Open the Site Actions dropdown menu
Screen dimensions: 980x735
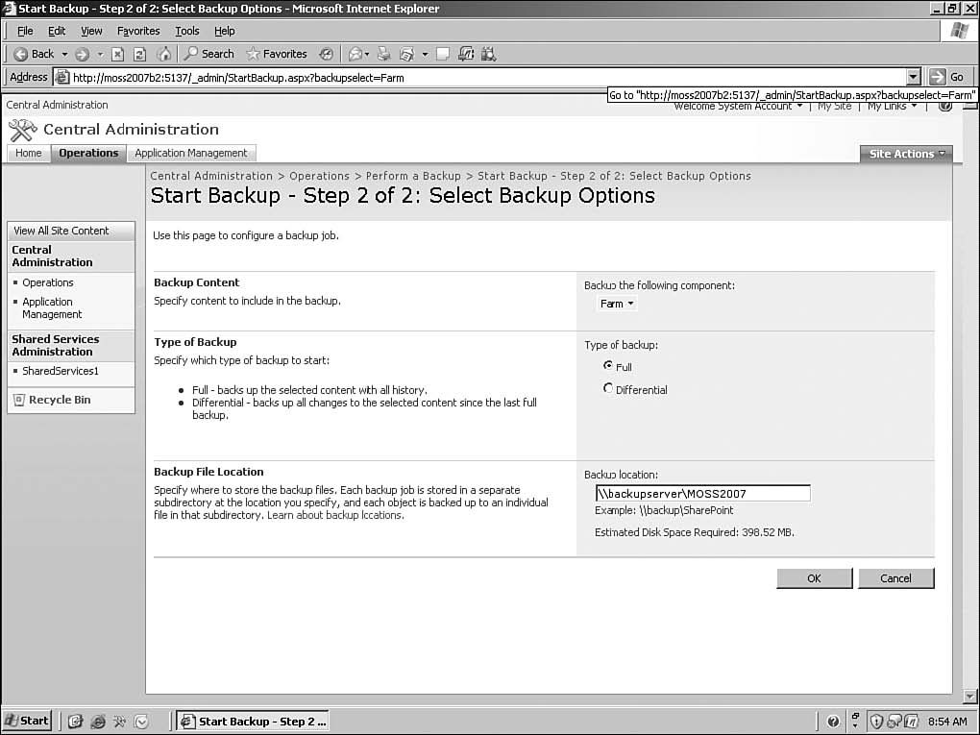[x=906, y=154]
